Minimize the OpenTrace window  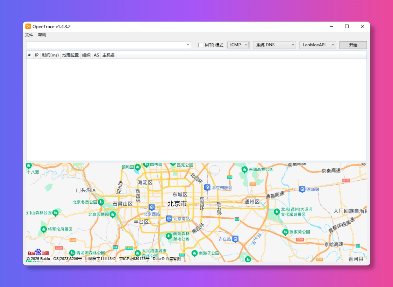331,26
